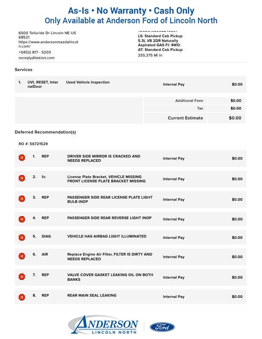Viewport: 262px width, 339px height.
Task: Click the red X beside rear main seal leaking
Action: pyautogui.click(x=22, y=297)
